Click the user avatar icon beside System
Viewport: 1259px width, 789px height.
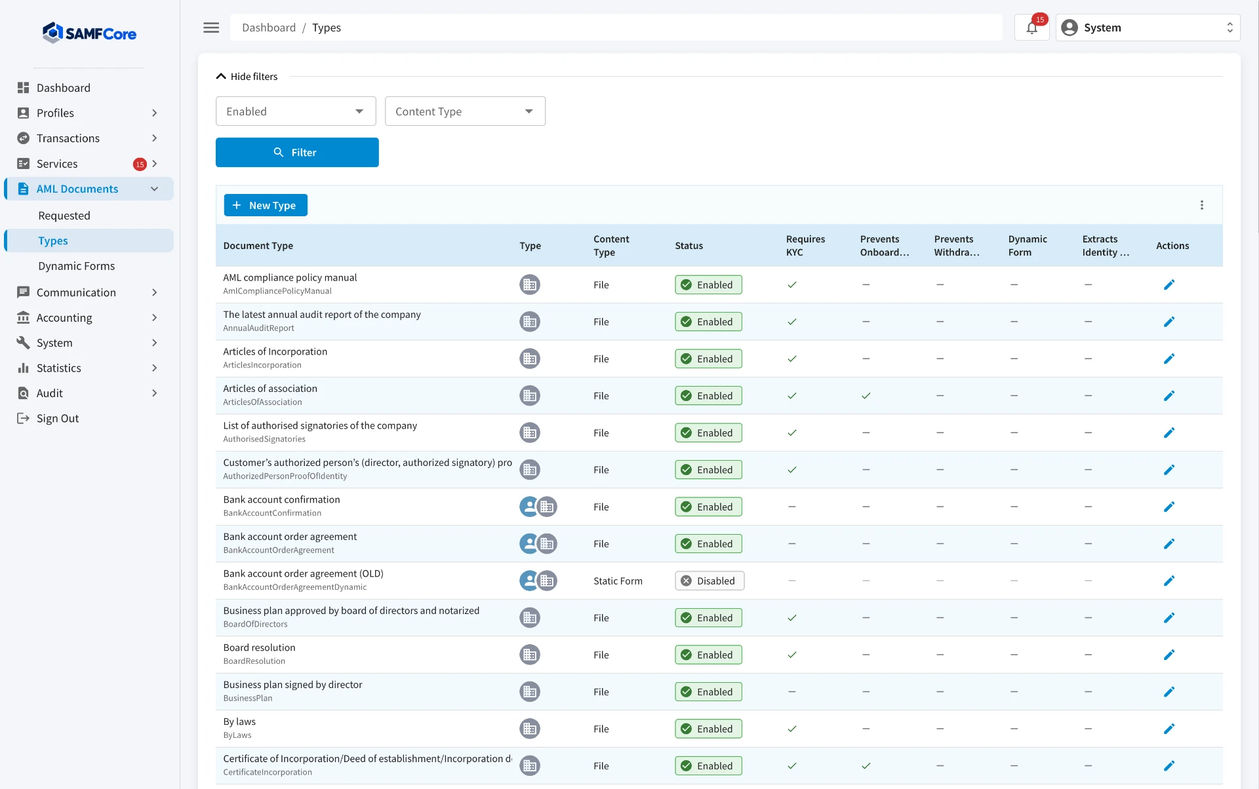click(x=1069, y=28)
